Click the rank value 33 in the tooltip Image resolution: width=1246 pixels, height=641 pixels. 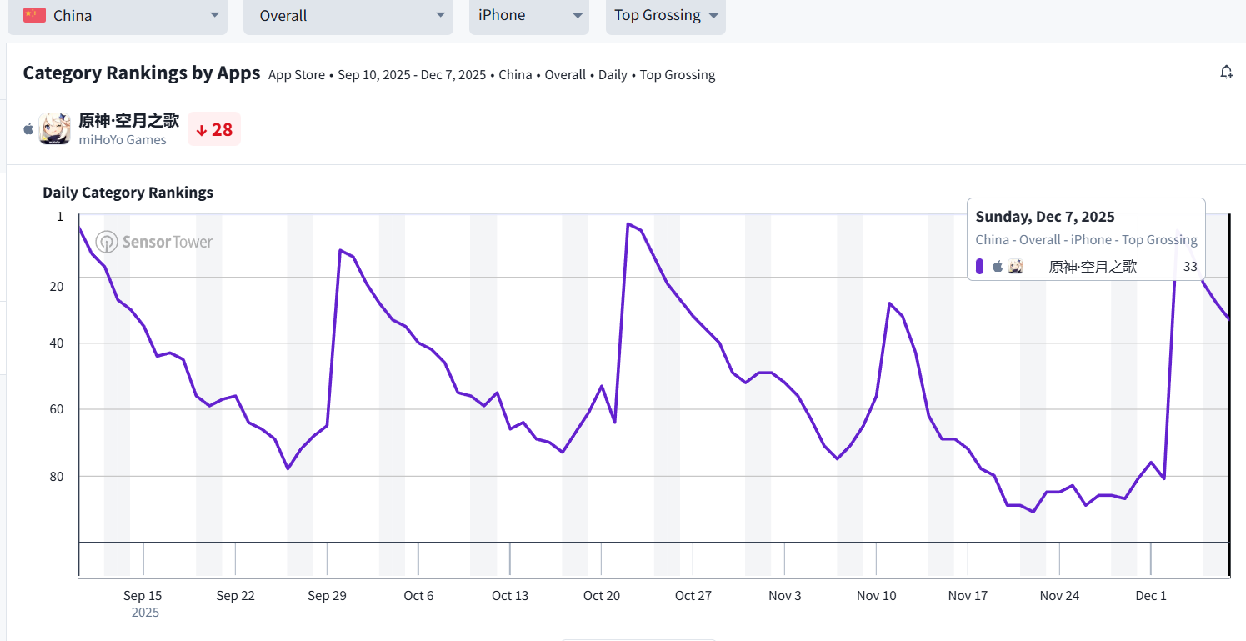[x=1190, y=267]
